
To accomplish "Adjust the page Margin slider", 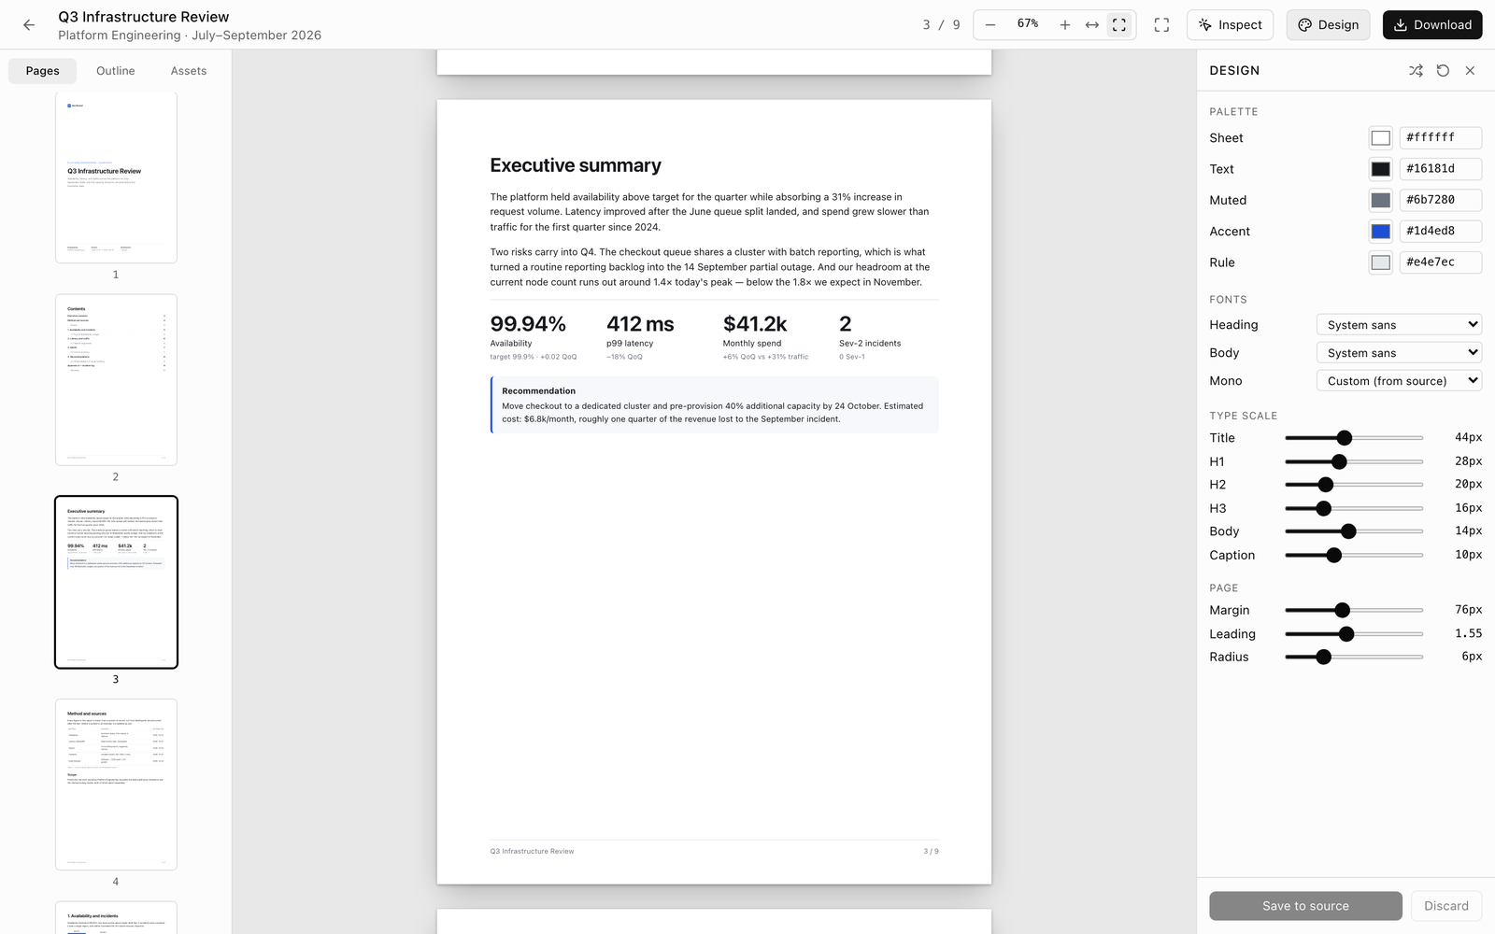I will [x=1354, y=610].
